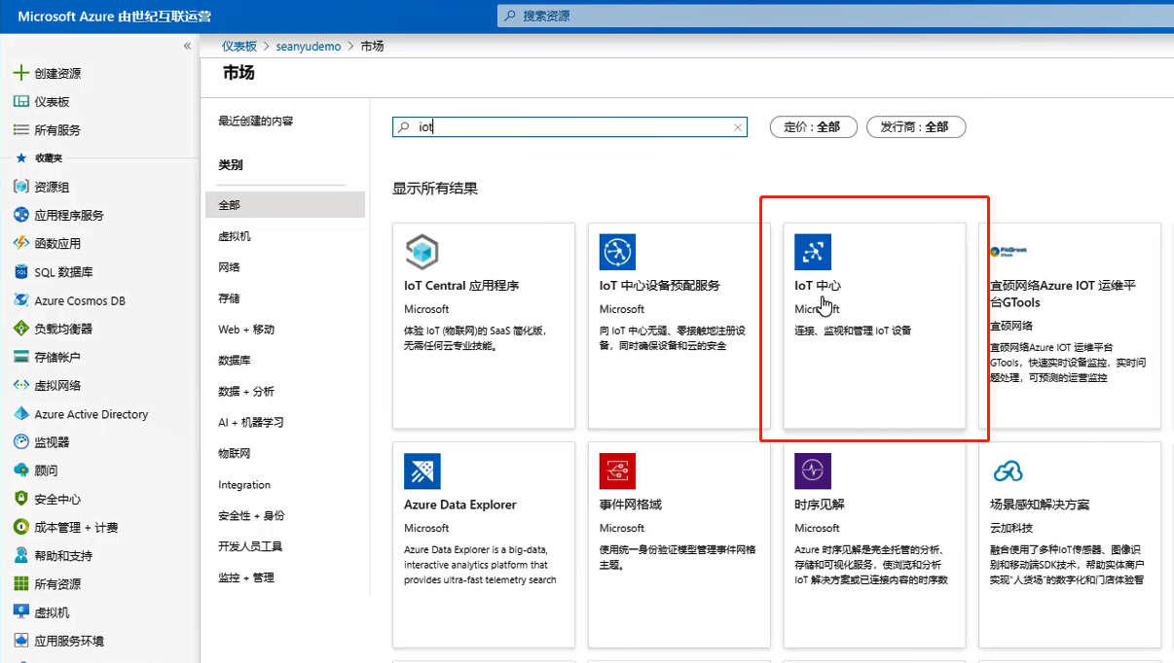Open the IoT Central 应用程序 card title
This screenshot has height=663, width=1174.
coord(461,286)
